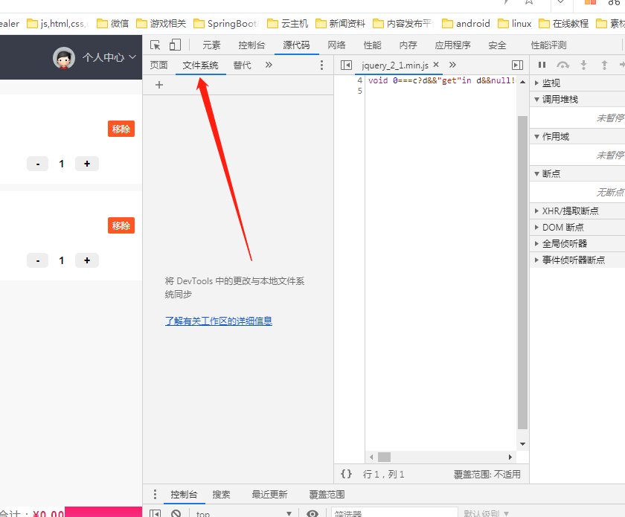Open the 网络 panel tab

(x=336, y=45)
